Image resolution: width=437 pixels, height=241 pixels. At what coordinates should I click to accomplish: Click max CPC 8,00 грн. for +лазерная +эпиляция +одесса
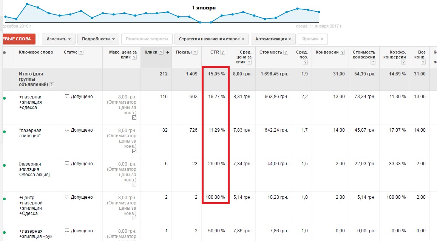pyautogui.click(x=127, y=97)
